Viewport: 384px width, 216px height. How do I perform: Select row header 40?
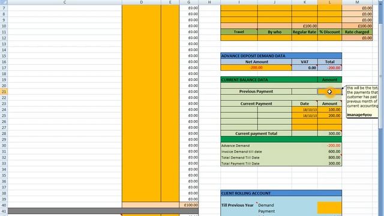click(4, 205)
